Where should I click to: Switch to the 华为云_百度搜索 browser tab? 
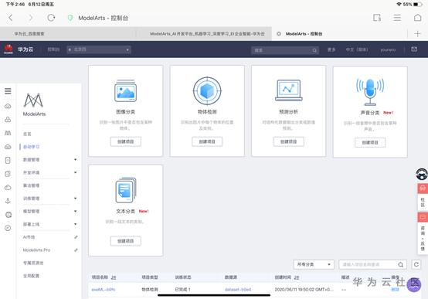pos(67,34)
